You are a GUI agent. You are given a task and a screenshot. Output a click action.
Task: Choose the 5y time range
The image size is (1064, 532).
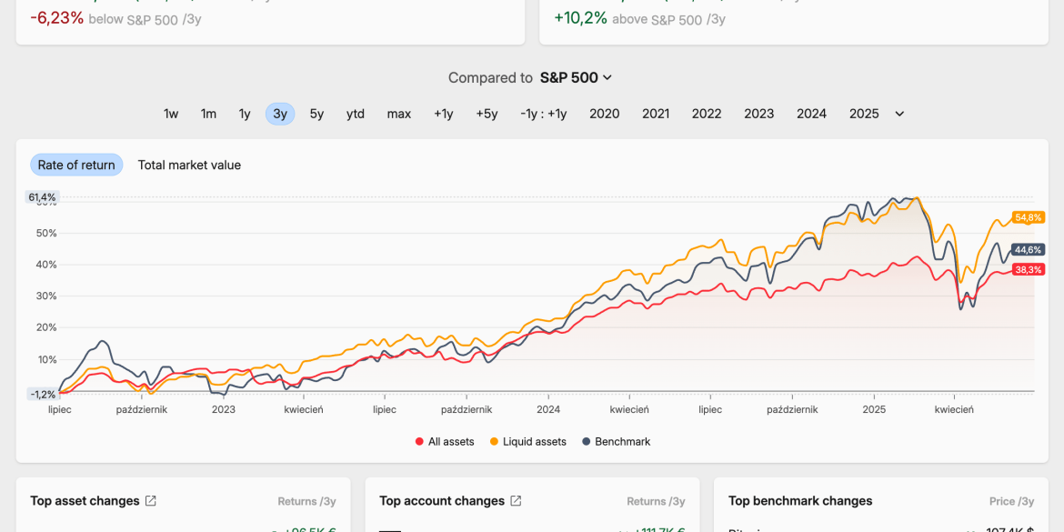coord(316,114)
